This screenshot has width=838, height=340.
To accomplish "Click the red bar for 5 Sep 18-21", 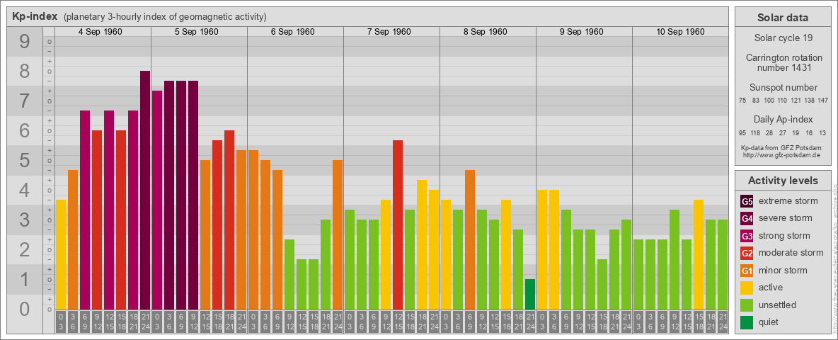I will tap(229, 220).
